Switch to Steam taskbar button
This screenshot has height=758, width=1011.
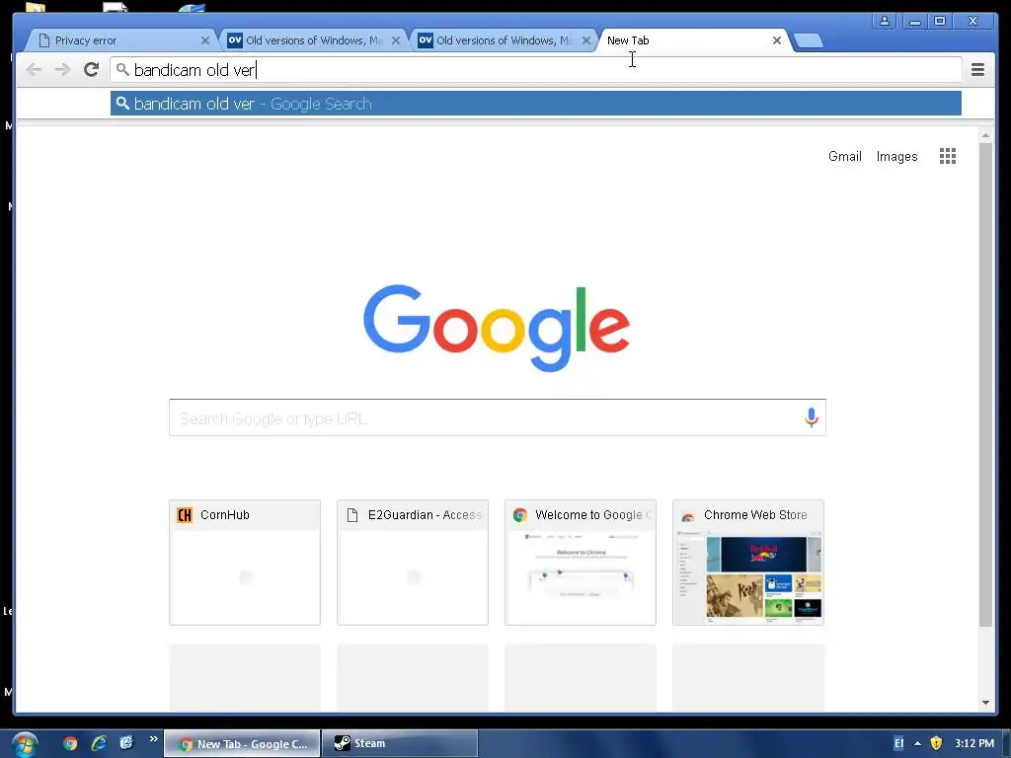coord(400,743)
